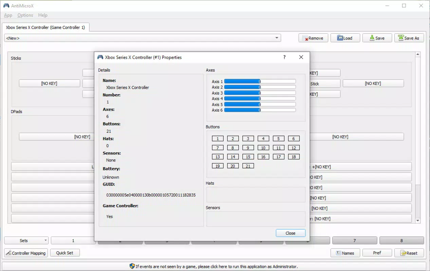Click button indicator 16 in Properties
This screenshot has width=430, height=271.
click(x=263, y=157)
